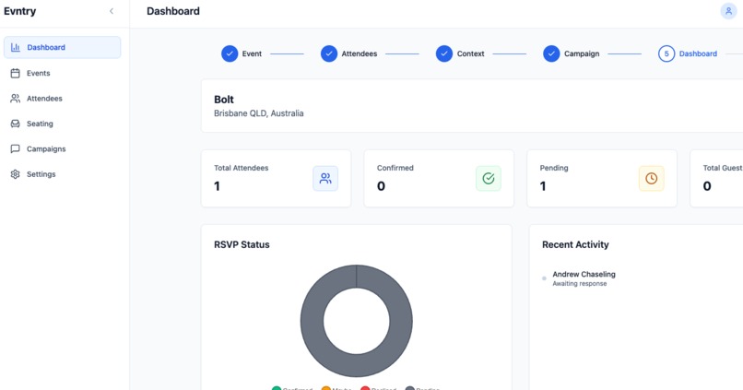Open Settings in the sidebar

coord(62,174)
